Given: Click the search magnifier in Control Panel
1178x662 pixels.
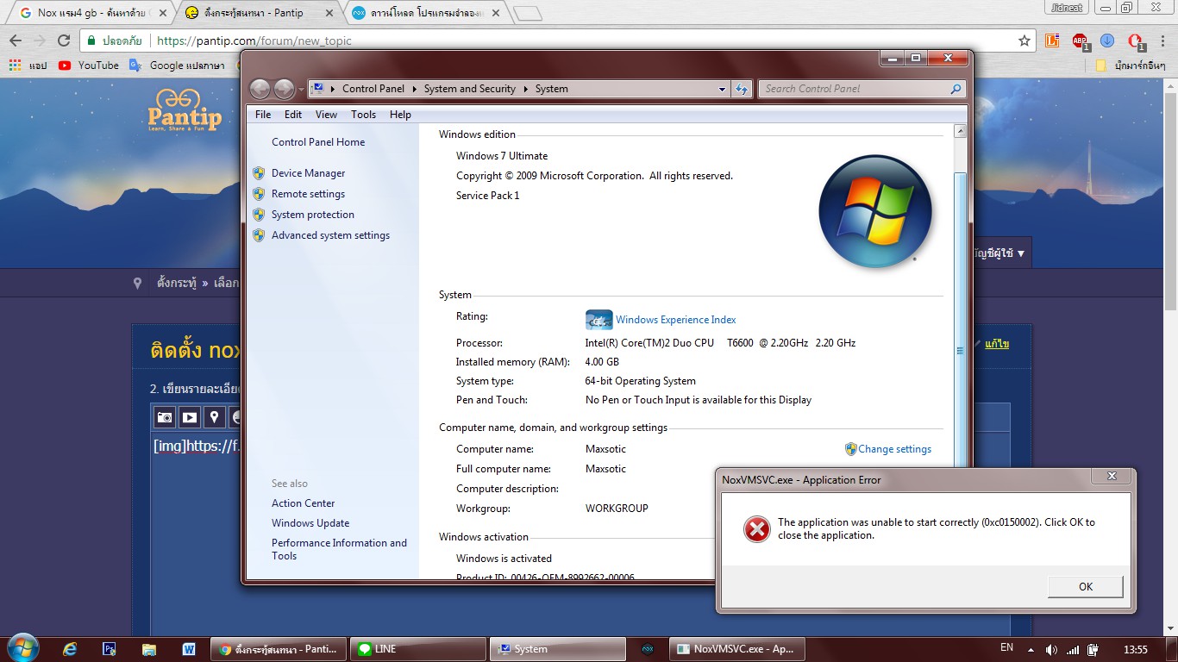Looking at the screenshot, I should tap(955, 89).
